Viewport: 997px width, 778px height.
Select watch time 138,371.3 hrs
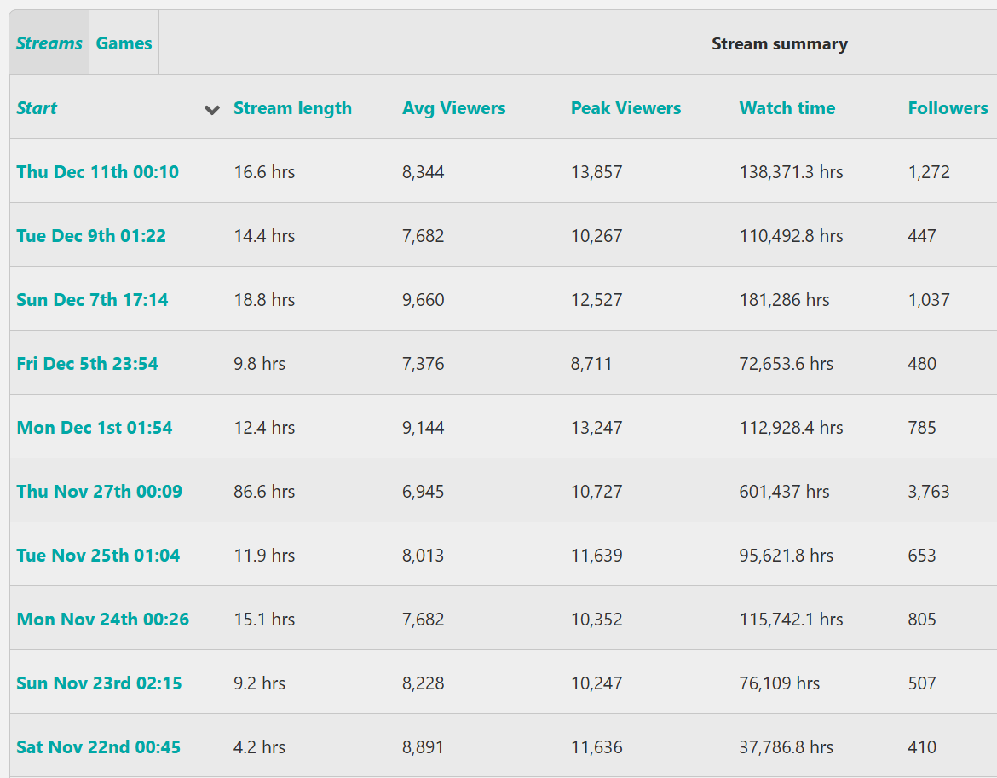click(791, 171)
